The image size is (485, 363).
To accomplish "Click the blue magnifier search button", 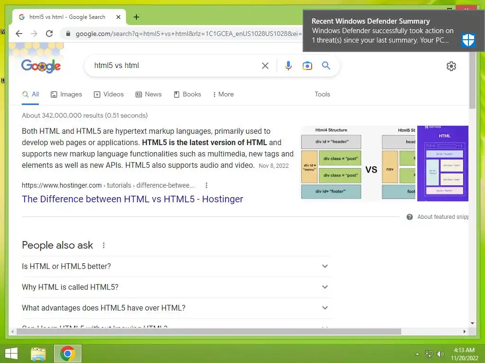I will (x=326, y=65).
